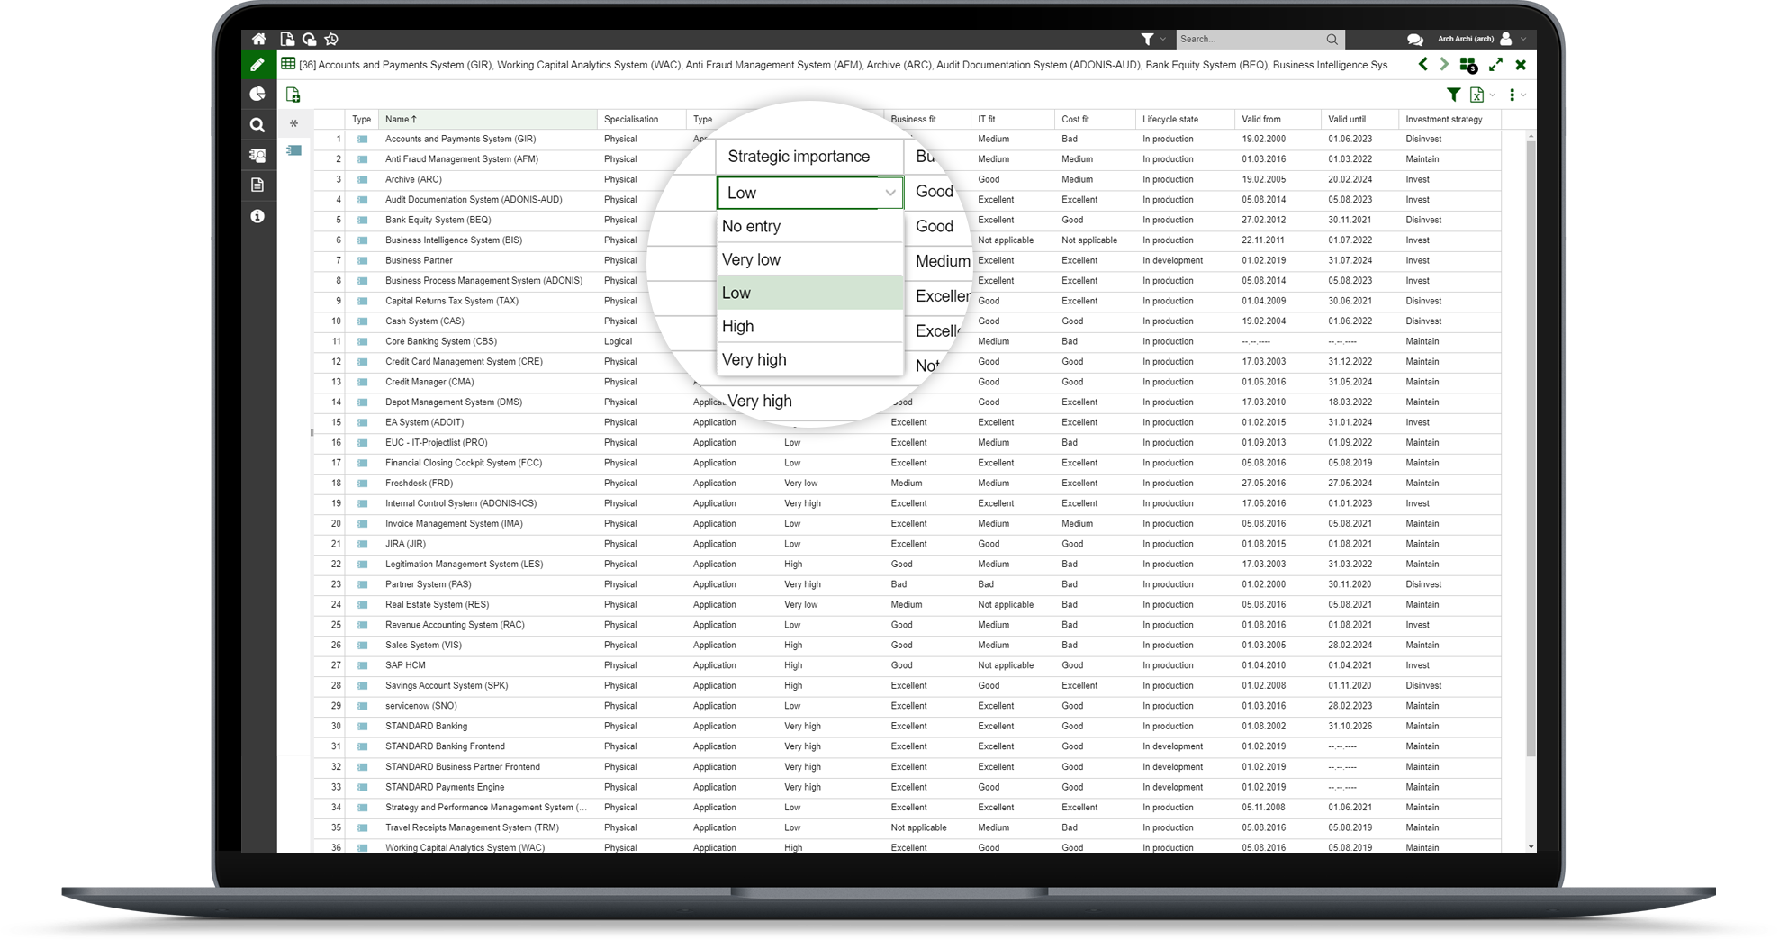Expand table to fullscreen with arrows icon
The width and height of the screenshot is (1779, 940).
[x=1495, y=65]
